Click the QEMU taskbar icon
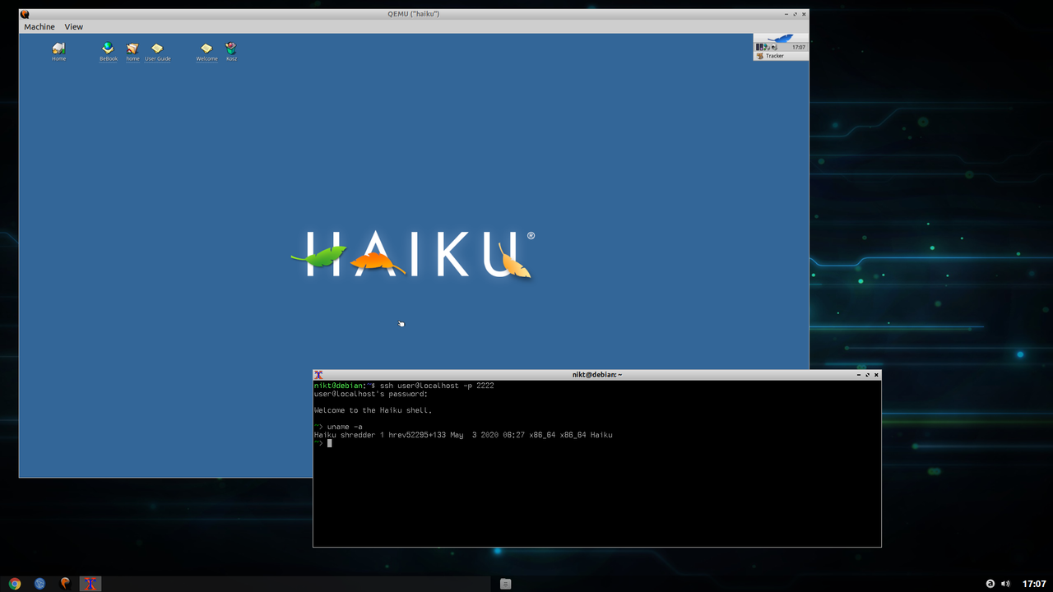 pos(65,584)
